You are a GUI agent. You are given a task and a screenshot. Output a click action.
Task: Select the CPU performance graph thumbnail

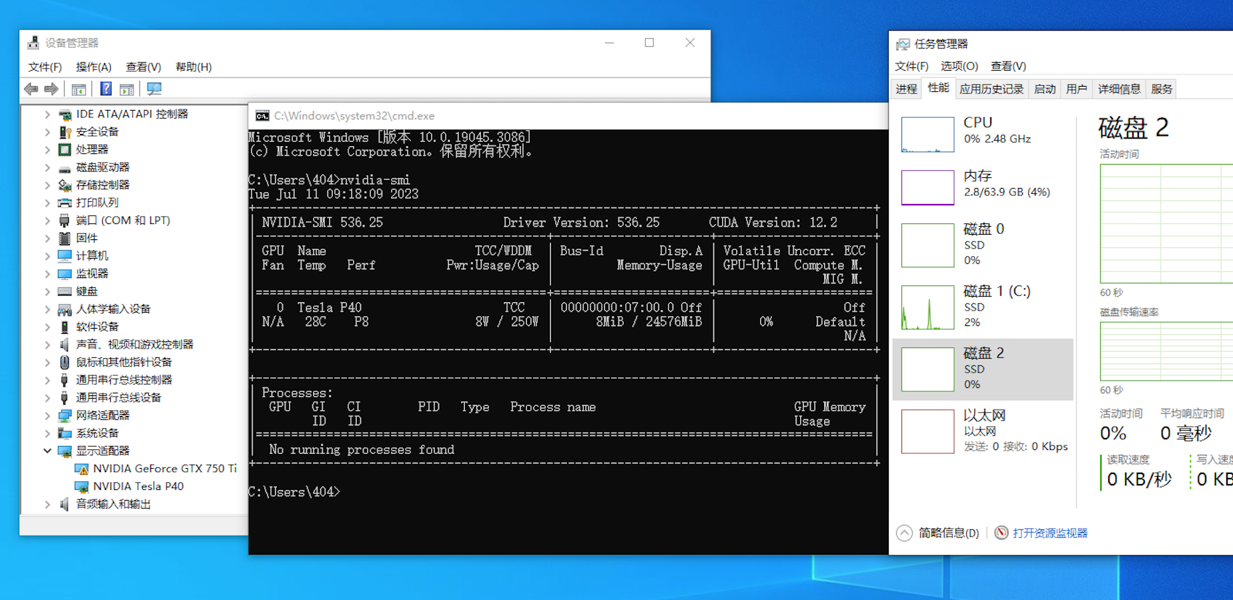coord(927,134)
